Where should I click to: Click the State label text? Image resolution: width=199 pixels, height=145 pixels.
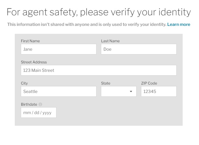click(106, 83)
